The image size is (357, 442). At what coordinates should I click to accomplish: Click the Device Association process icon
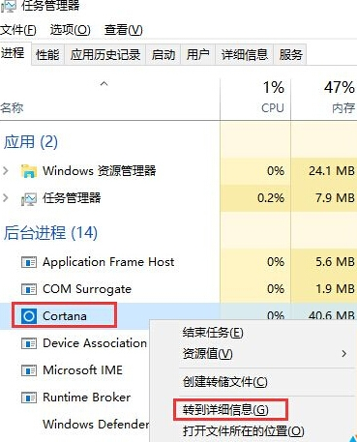29,343
